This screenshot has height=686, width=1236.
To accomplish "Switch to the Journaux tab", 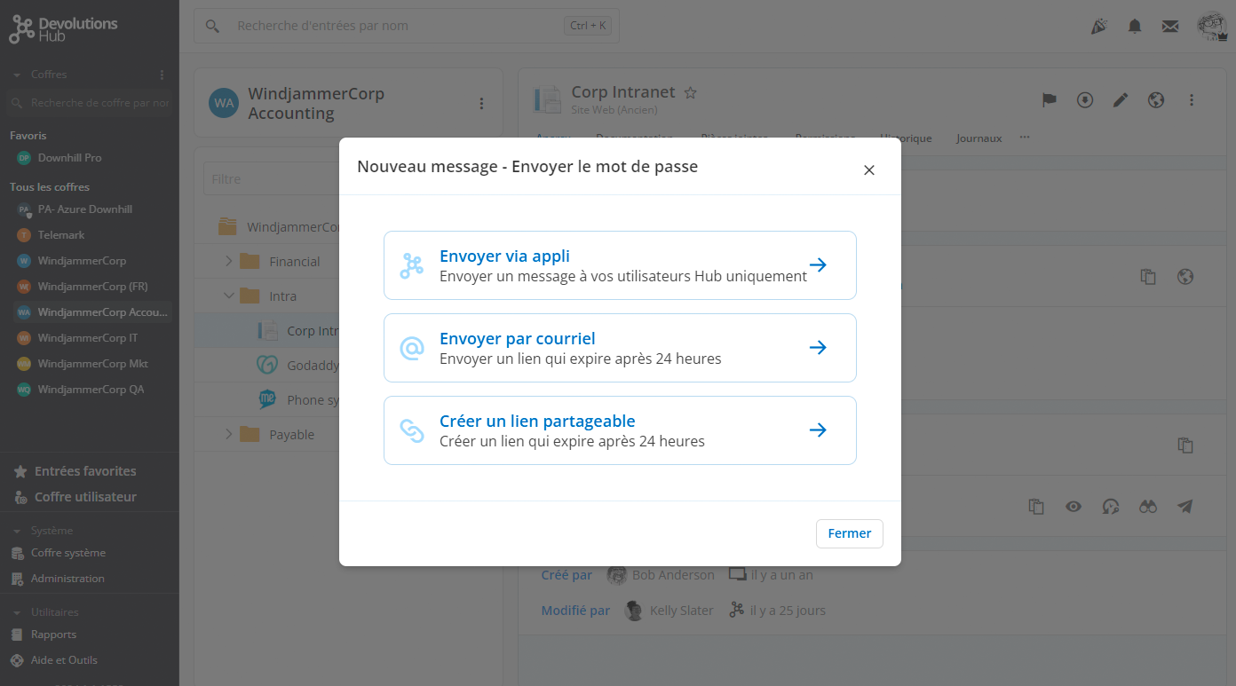I will pyautogui.click(x=979, y=138).
